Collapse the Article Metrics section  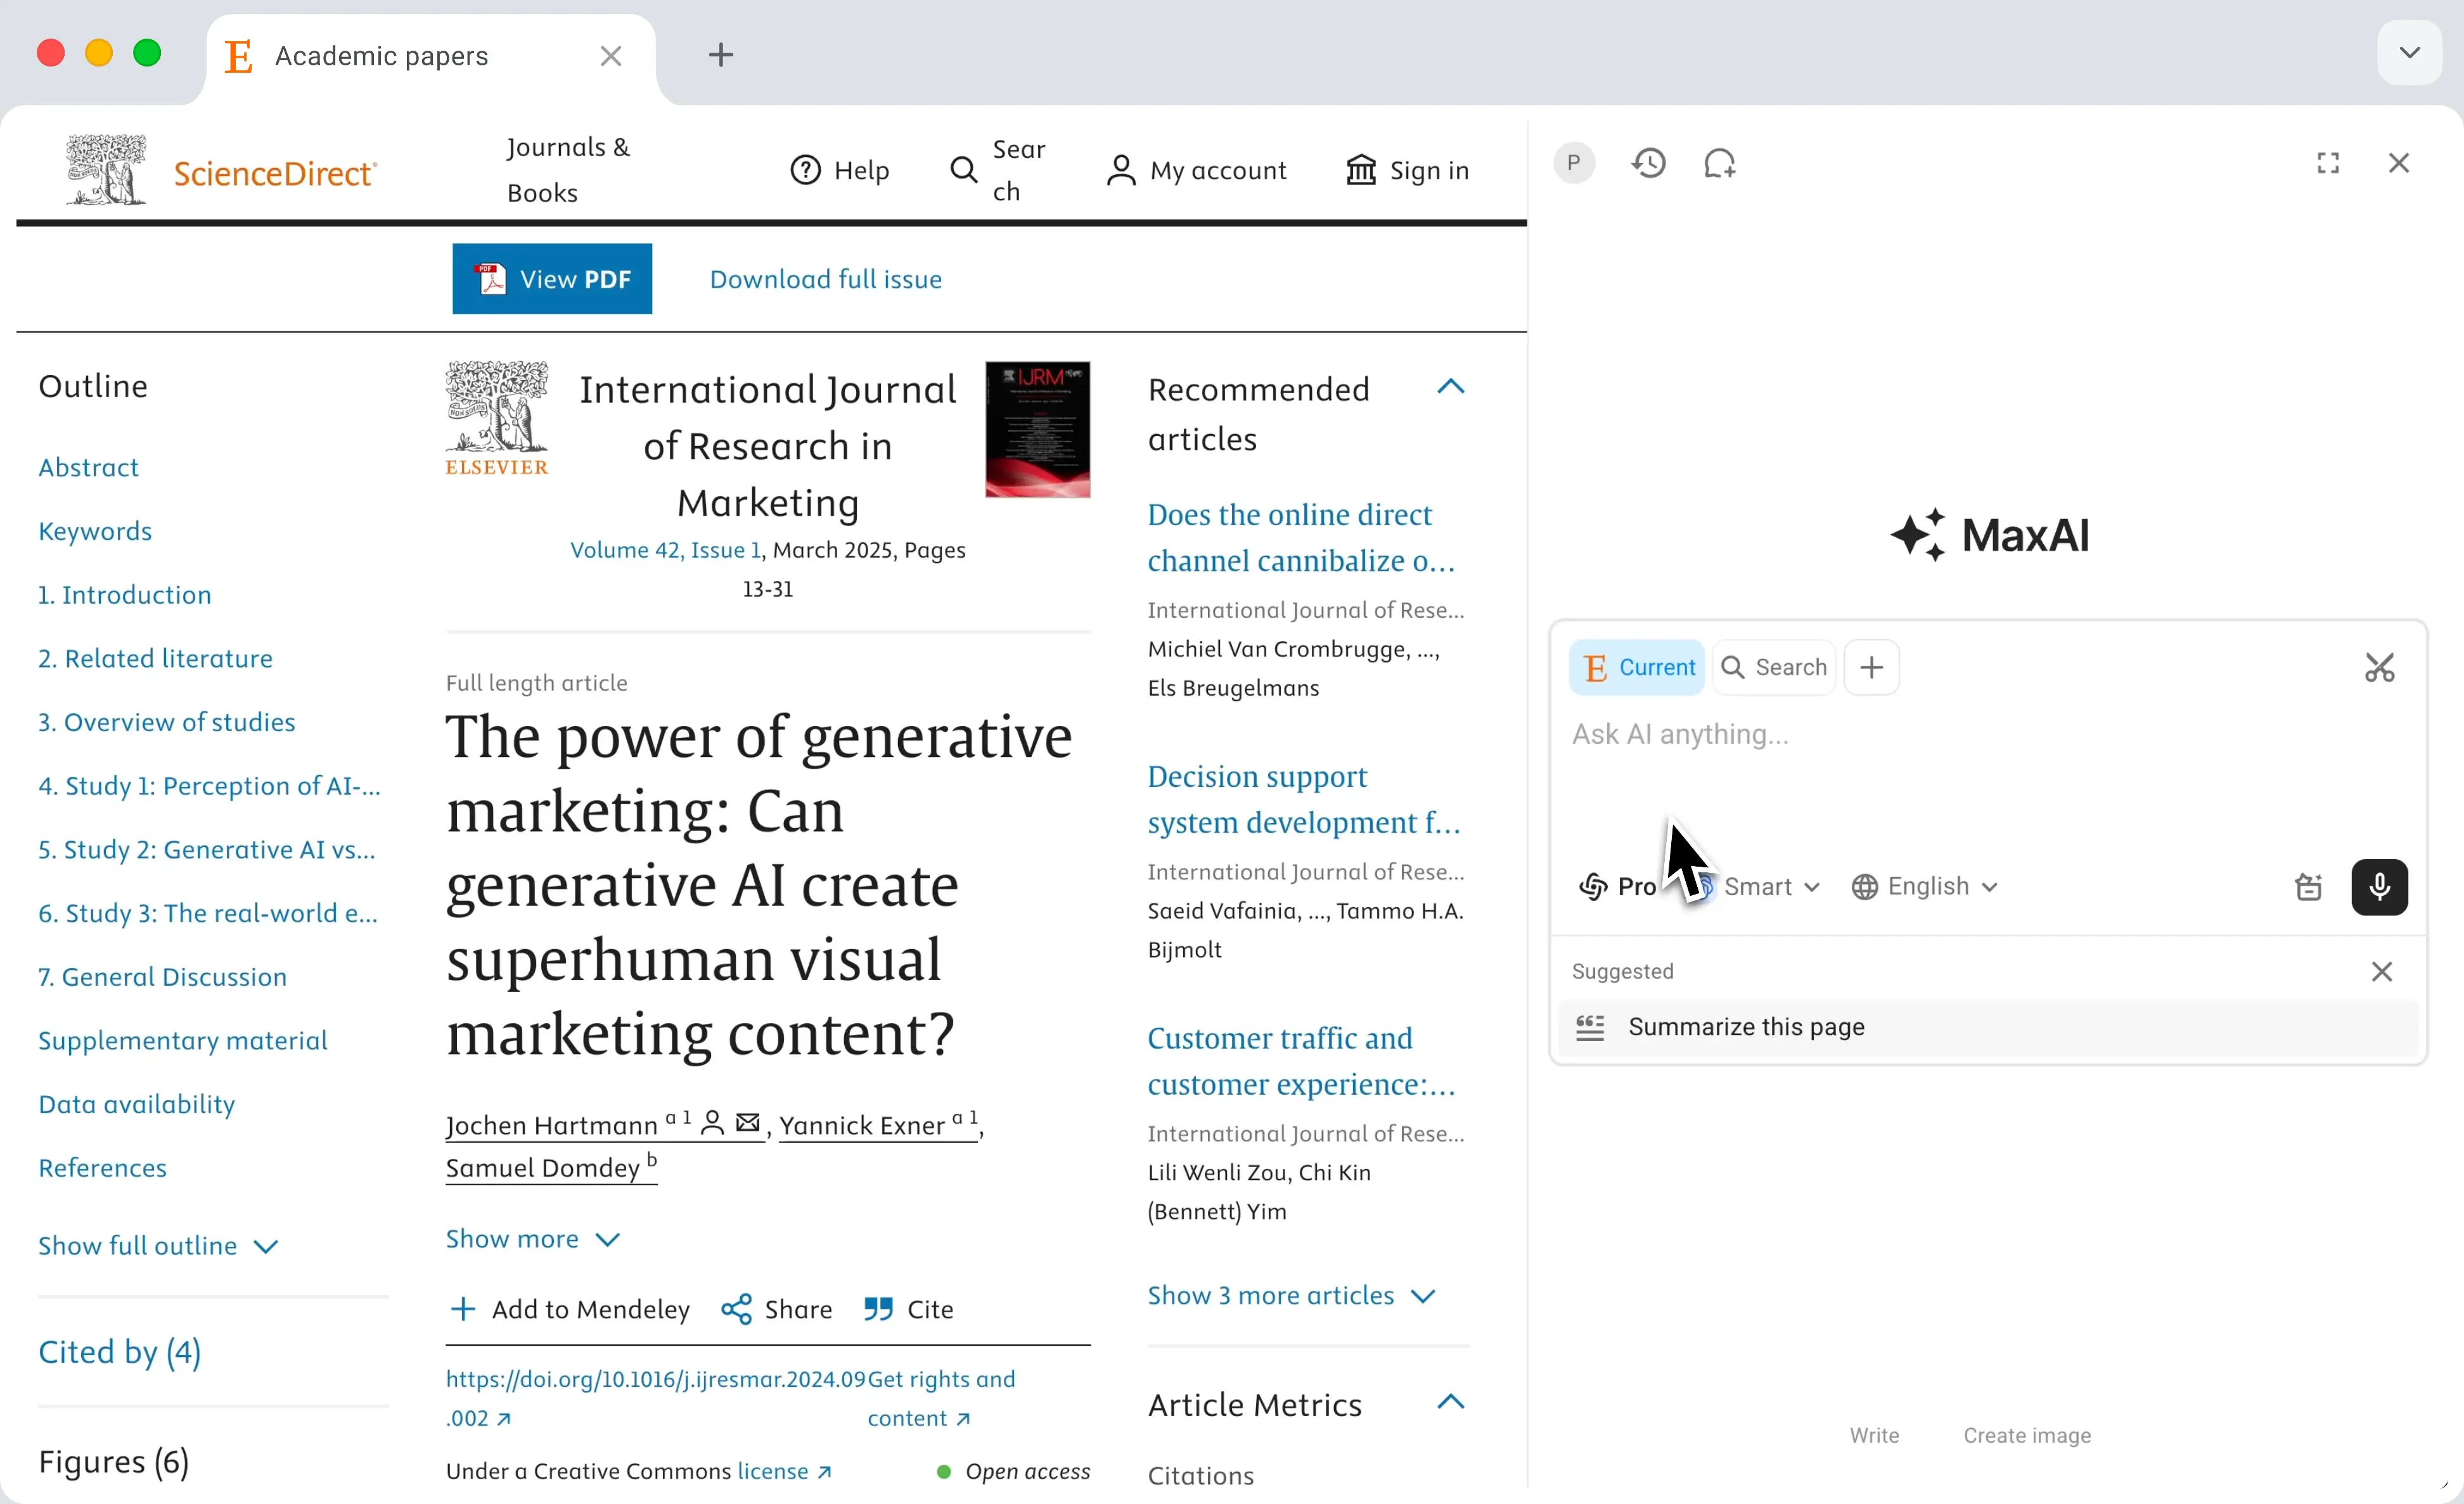tap(1450, 1402)
